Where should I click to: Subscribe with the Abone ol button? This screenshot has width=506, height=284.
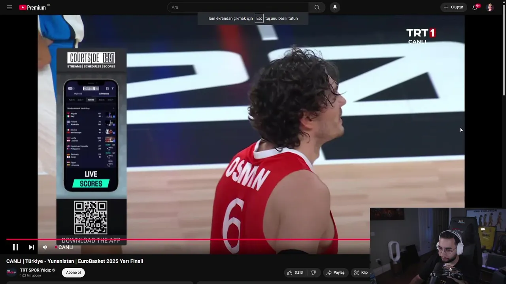73,273
